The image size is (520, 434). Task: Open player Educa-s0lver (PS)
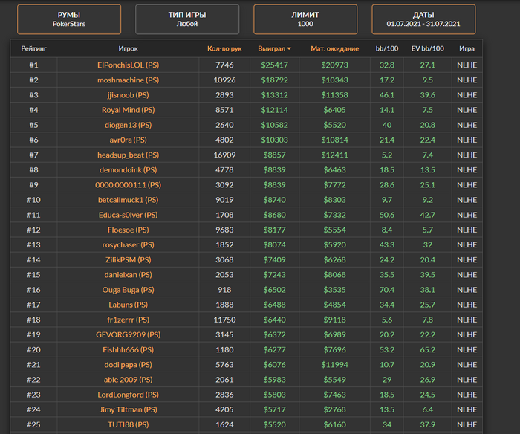pyautogui.click(x=128, y=215)
